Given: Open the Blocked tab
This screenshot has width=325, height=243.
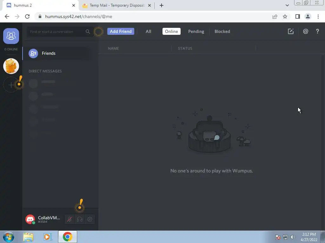Looking at the screenshot, I should 222,31.
